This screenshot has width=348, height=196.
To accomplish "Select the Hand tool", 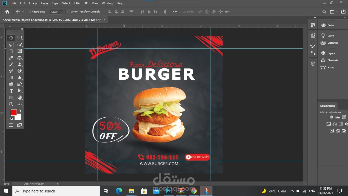I will [x=20, y=97].
